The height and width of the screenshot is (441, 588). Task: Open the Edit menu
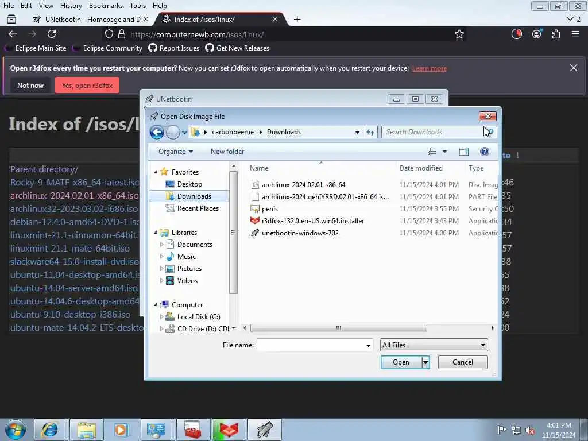click(x=26, y=6)
